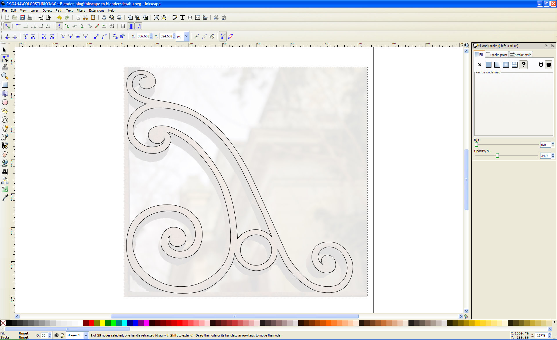Screen dimensions: 557x340
Task: Choose radial gradient fill button
Action: click(506, 65)
